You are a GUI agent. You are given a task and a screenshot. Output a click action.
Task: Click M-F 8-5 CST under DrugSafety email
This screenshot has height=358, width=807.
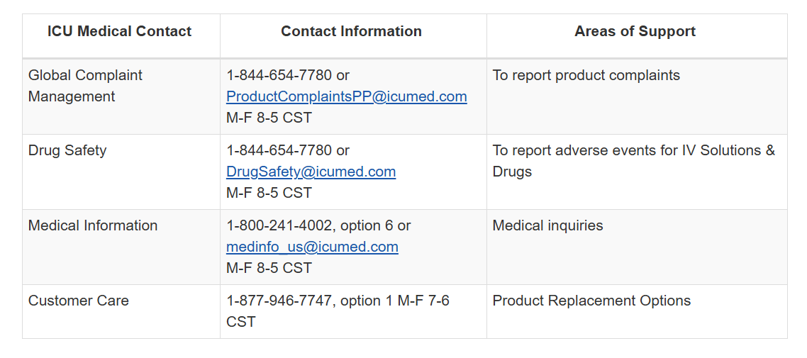point(269,193)
